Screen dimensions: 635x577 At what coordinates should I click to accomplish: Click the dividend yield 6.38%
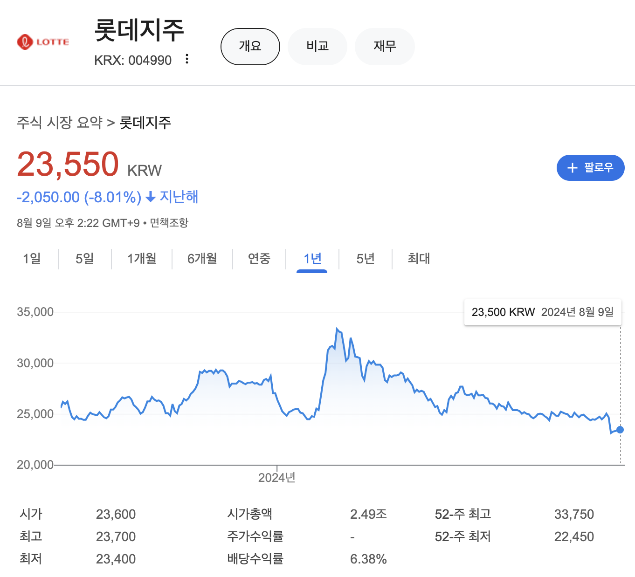pos(368,559)
